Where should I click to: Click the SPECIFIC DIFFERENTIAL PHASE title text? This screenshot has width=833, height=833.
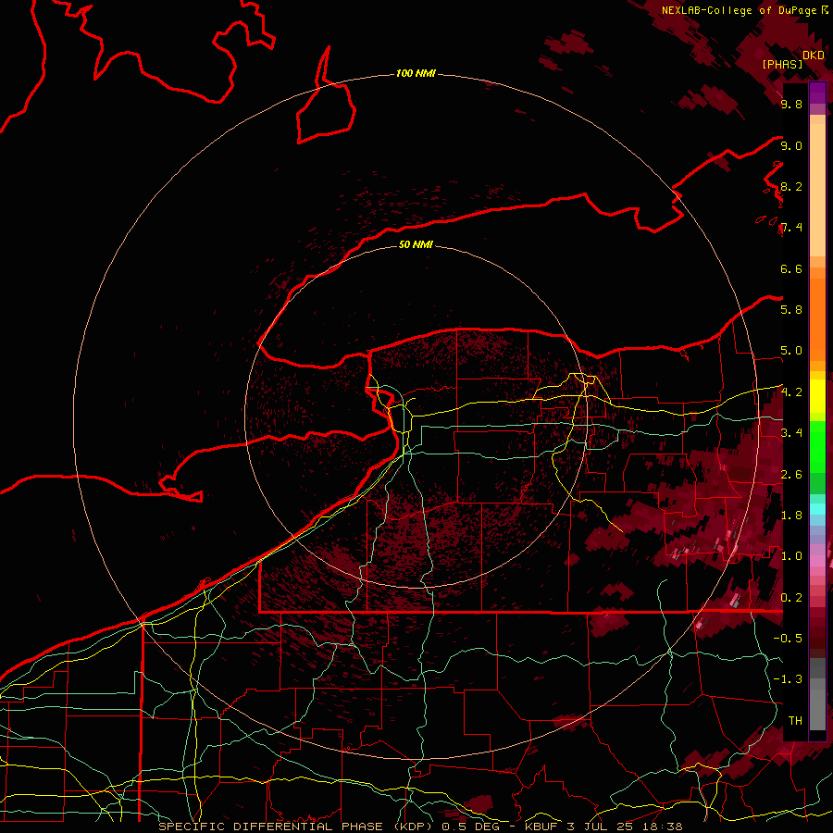pos(270,827)
